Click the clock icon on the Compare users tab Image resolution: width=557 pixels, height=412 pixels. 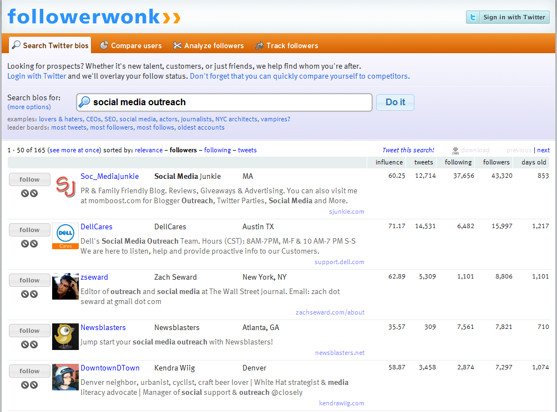[104, 45]
